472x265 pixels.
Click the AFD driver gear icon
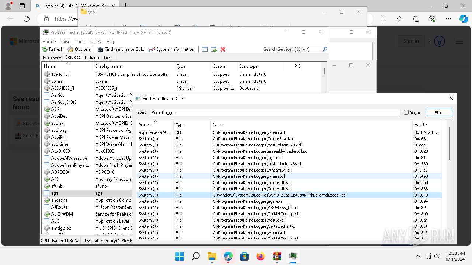click(x=47, y=179)
